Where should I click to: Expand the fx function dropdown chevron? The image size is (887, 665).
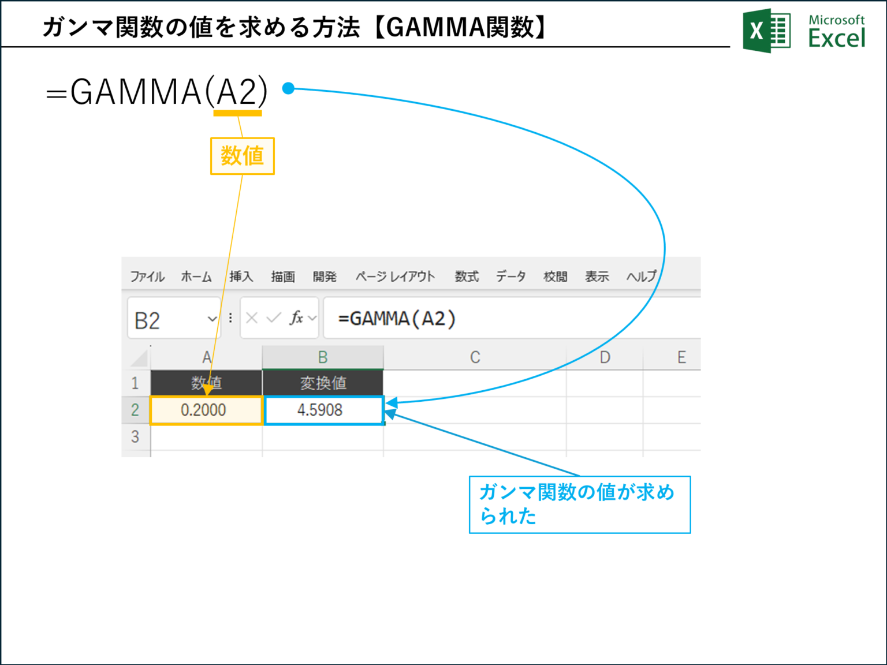(311, 318)
